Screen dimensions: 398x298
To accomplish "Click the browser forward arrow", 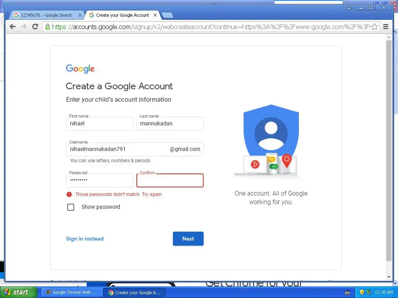I will [x=24, y=27].
